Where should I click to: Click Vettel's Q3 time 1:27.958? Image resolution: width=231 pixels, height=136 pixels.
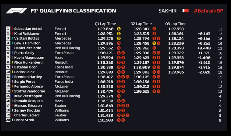[x=176, y=29]
